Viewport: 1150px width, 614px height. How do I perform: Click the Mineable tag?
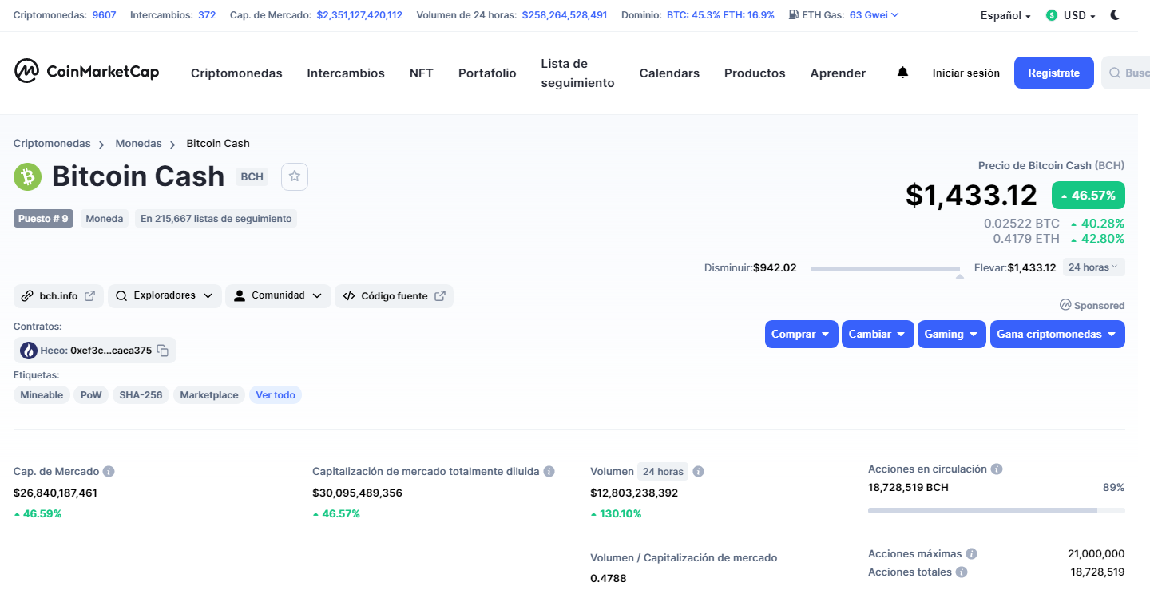click(x=42, y=394)
